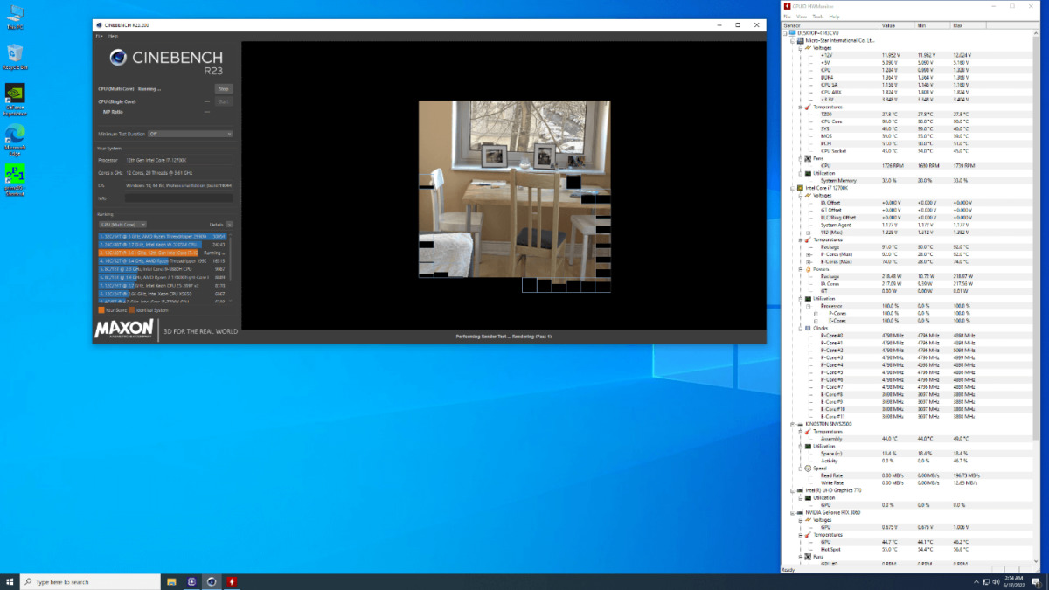Image resolution: width=1049 pixels, height=590 pixels.
Task: Click the Windows Start button
Action: coord(10,581)
